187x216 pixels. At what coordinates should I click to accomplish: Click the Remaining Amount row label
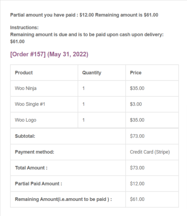click(63, 199)
